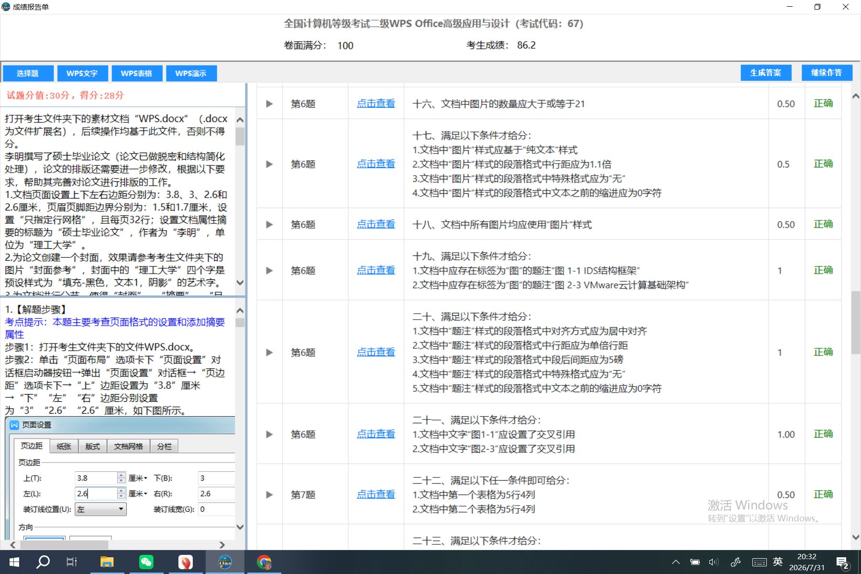
Task: Click the 0.5 score in 十七 row
Action: tap(783, 164)
